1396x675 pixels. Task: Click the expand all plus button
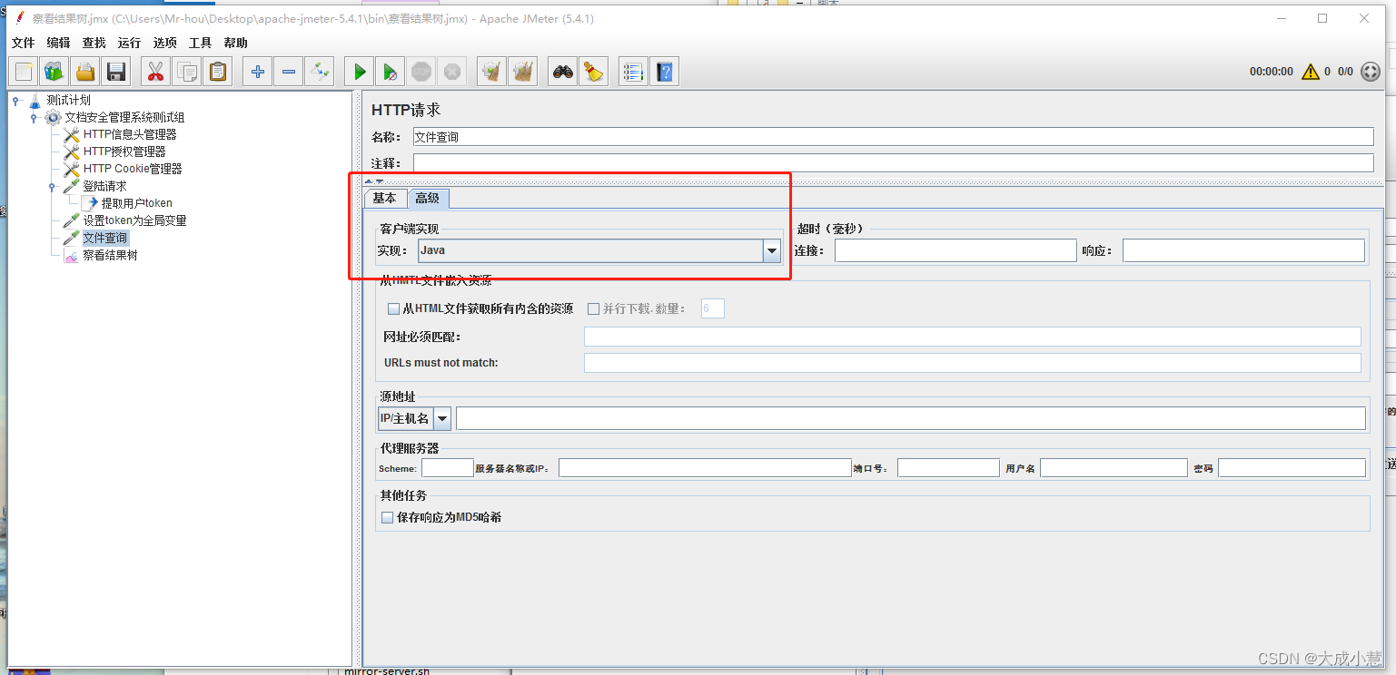(x=257, y=71)
